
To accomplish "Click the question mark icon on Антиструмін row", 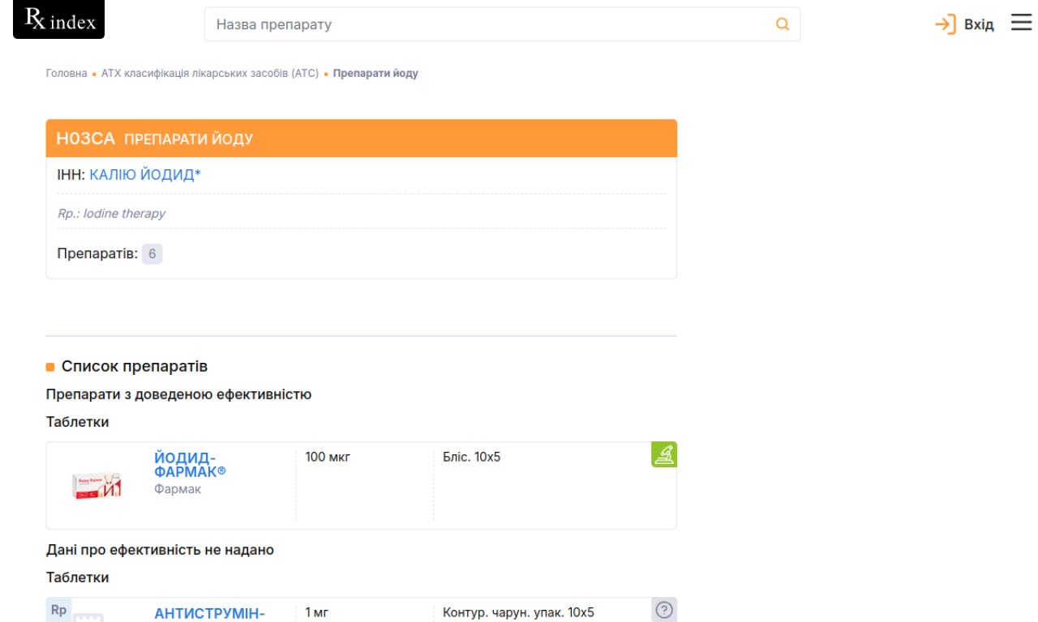I will (664, 610).
